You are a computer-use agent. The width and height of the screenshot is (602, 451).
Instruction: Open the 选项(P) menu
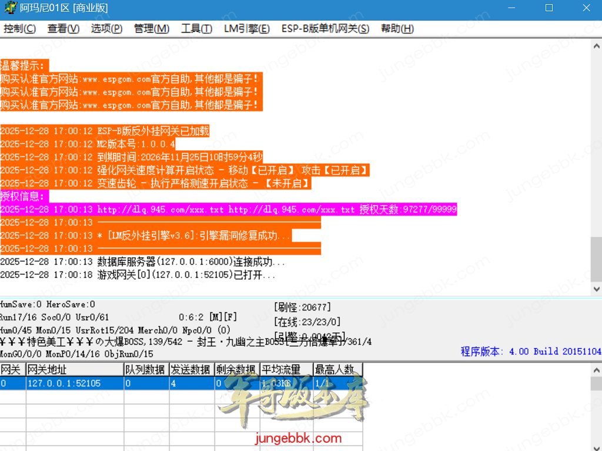tap(106, 29)
